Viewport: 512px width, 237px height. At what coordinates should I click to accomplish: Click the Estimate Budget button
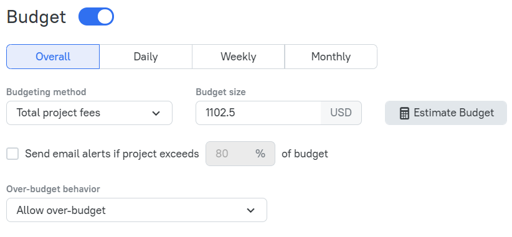click(x=446, y=113)
